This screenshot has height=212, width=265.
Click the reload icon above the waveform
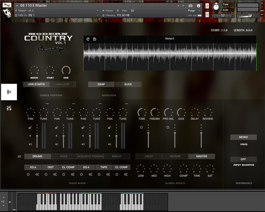coord(88,39)
